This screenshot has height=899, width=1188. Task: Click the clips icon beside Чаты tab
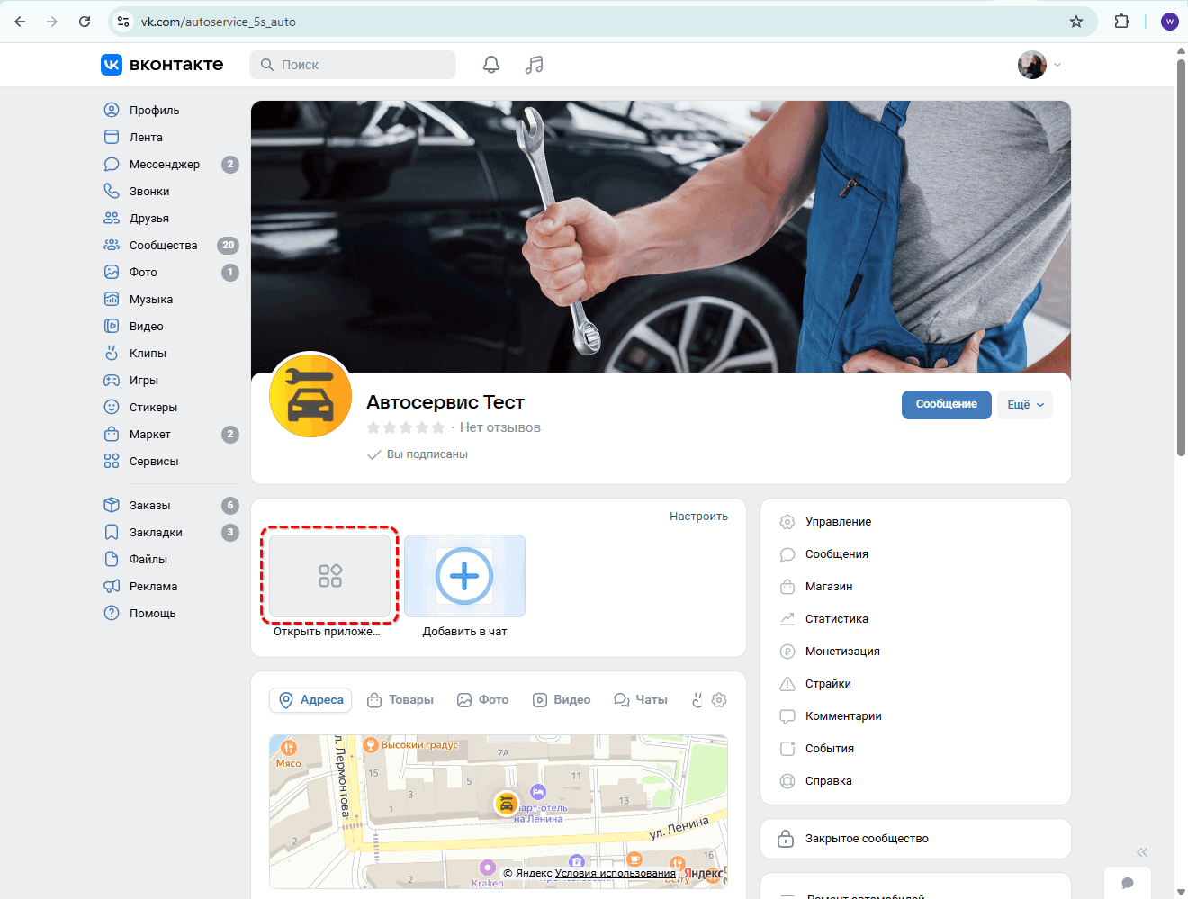point(697,700)
